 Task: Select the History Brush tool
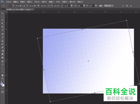[3, 44]
